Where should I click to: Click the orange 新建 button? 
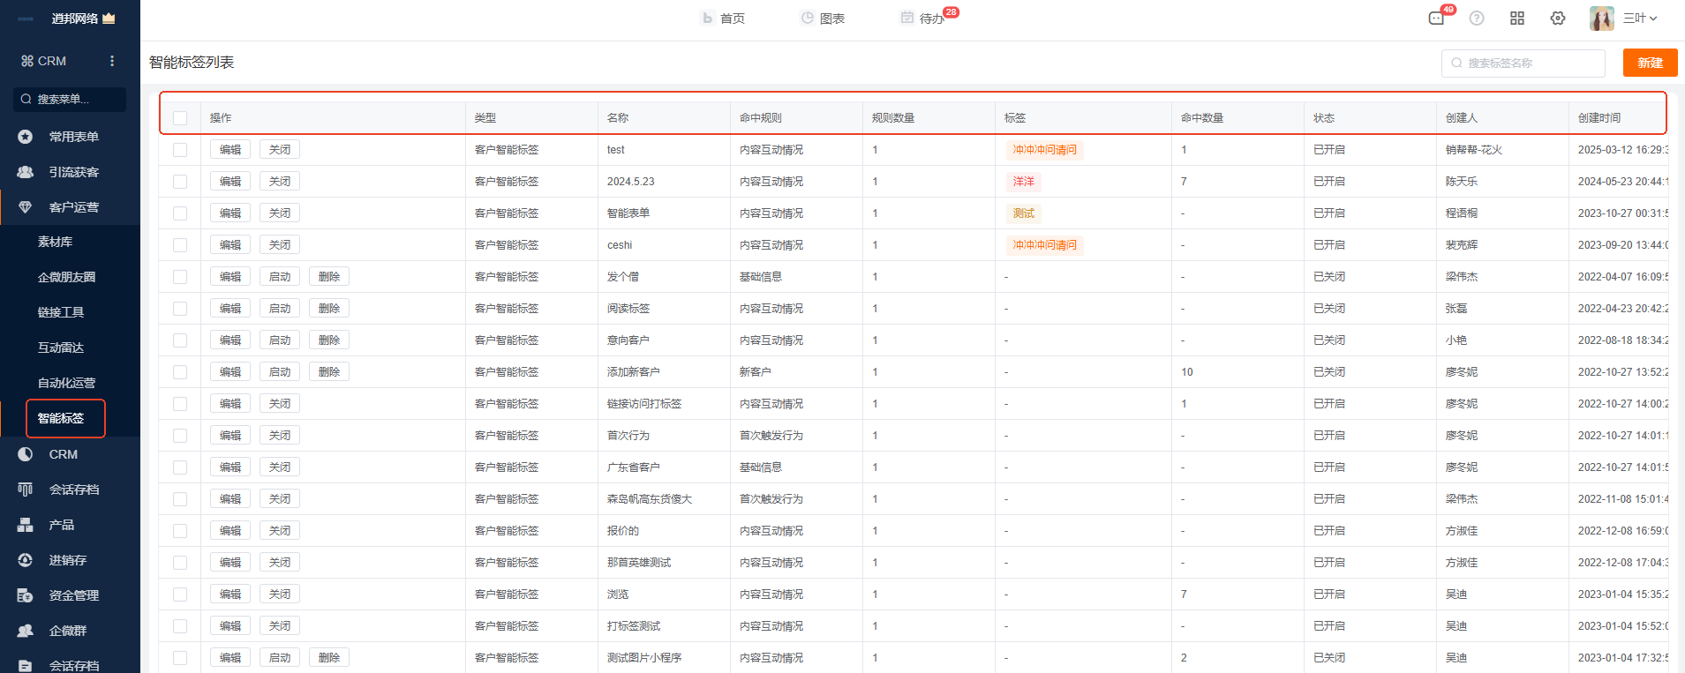coord(1650,63)
